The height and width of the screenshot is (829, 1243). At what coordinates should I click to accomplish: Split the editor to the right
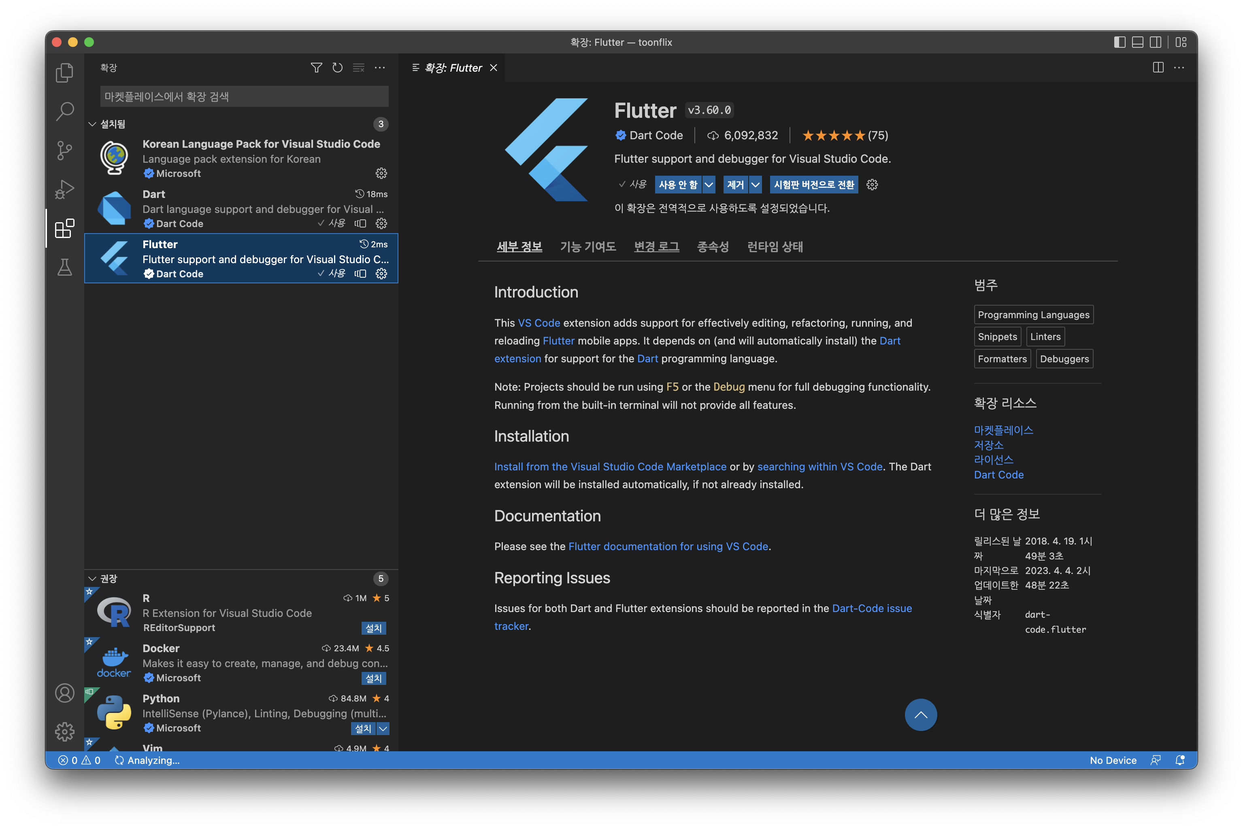1158,68
